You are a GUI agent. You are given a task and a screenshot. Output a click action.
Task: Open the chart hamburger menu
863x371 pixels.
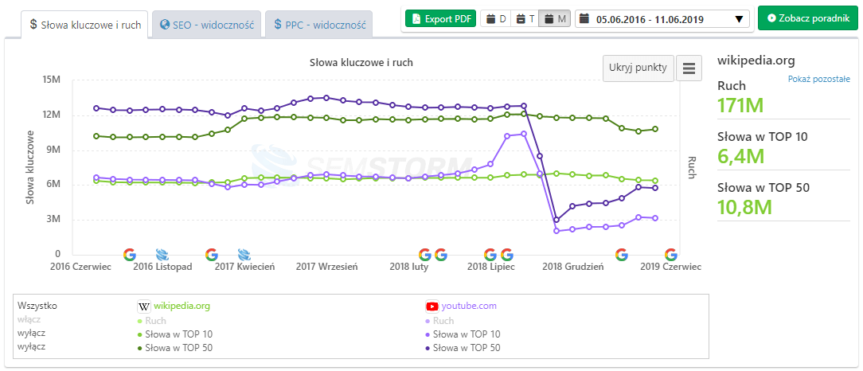pos(689,68)
